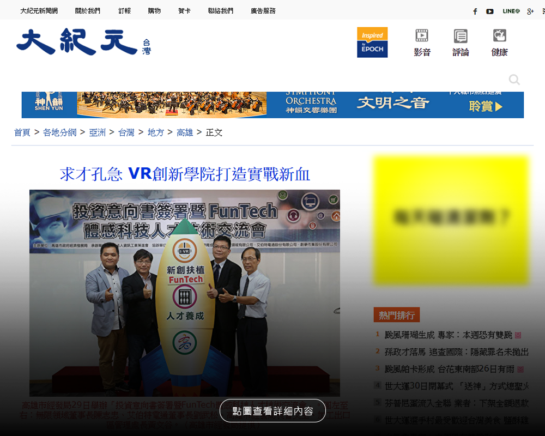The image size is (545, 436).
Task: Select 訂報 from the top menu
Action: coord(124,11)
